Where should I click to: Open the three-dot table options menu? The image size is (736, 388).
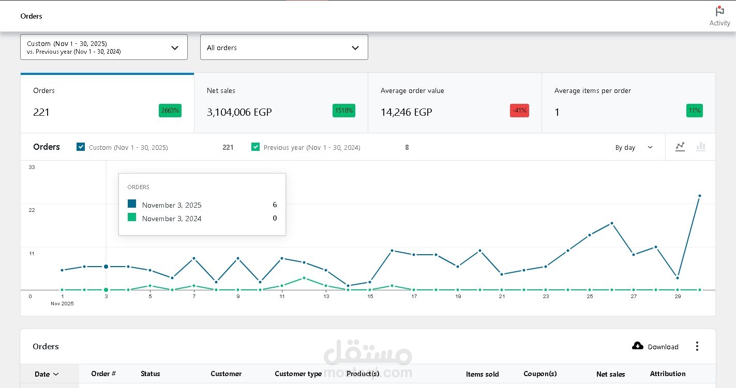[697, 346]
